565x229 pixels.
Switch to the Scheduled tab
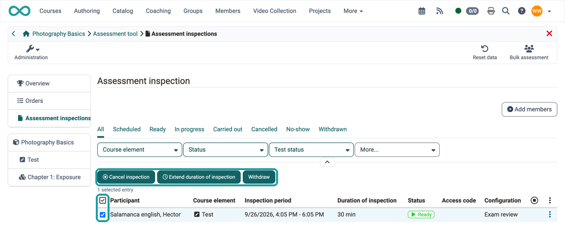(126, 129)
